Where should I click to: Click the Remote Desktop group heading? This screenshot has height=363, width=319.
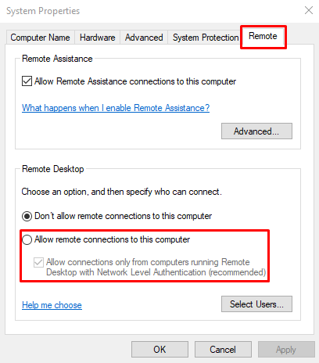(x=53, y=169)
